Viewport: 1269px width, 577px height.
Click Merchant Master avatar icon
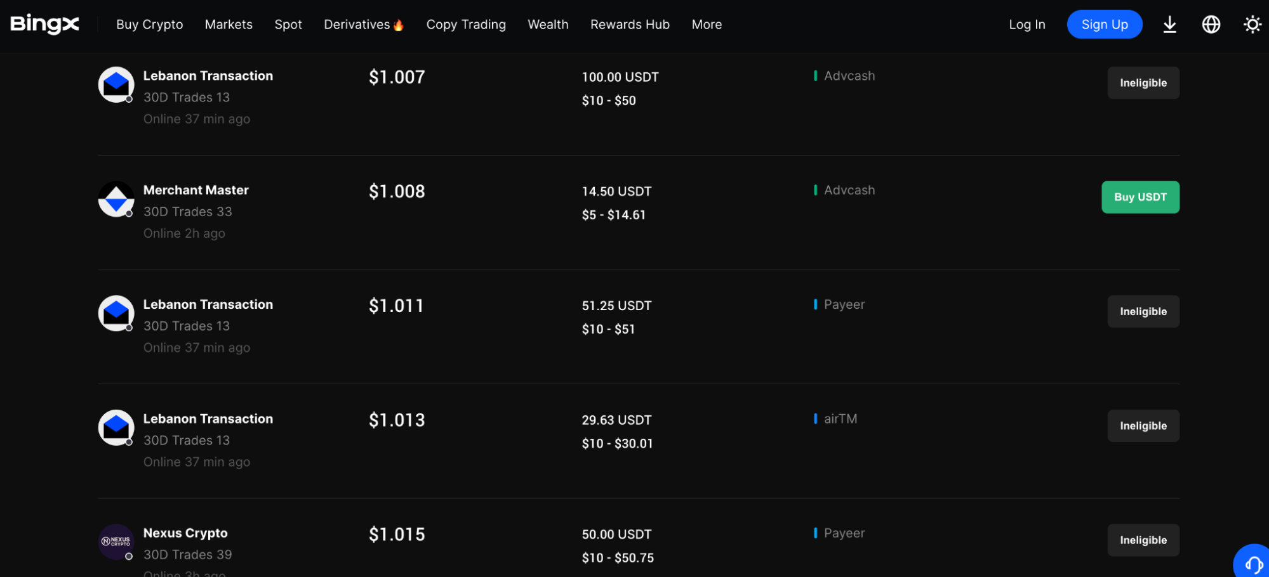point(116,199)
